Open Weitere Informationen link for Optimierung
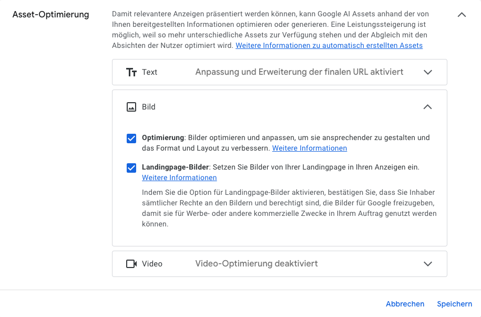481x317 pixels. [x=310, y=148]
